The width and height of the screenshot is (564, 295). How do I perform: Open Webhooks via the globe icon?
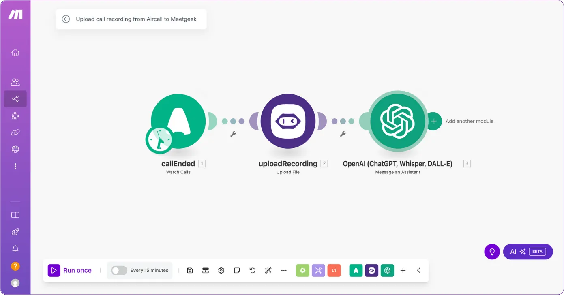[x=15, y=149]
